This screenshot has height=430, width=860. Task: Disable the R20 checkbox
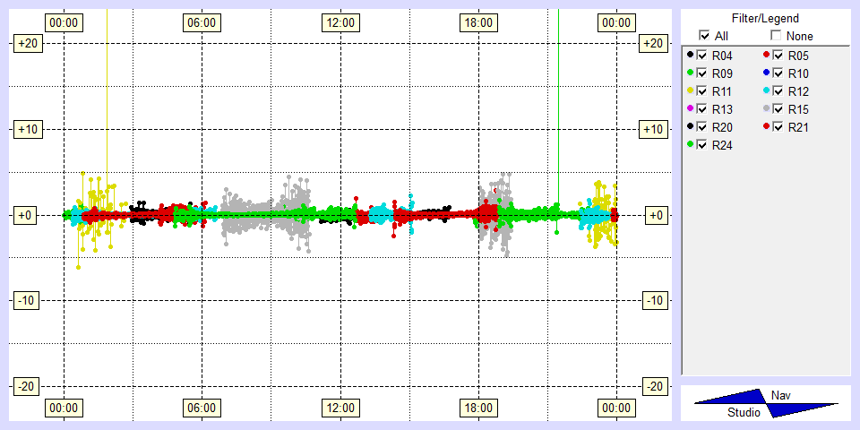(x=702, y=126)
